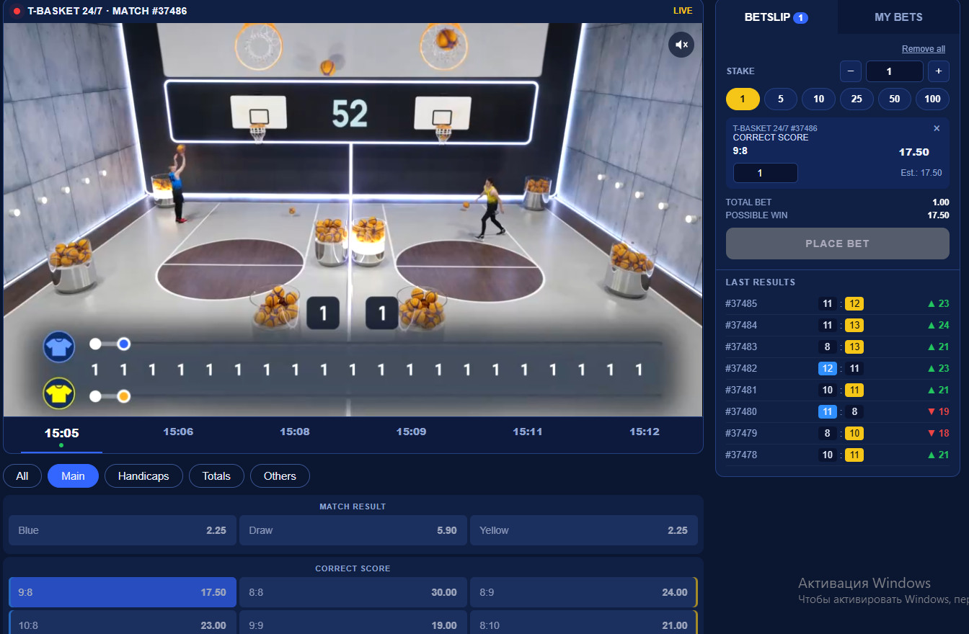This screenshot has width=969, height=634.
Task: Select the 5 stake chip
Action: [x=781, y=99]
